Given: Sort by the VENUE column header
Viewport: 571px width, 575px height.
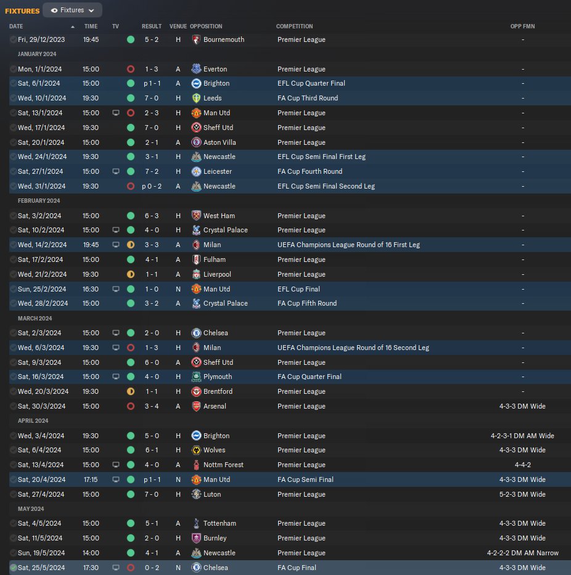Looking at the screenshot, I should [178, 27].
